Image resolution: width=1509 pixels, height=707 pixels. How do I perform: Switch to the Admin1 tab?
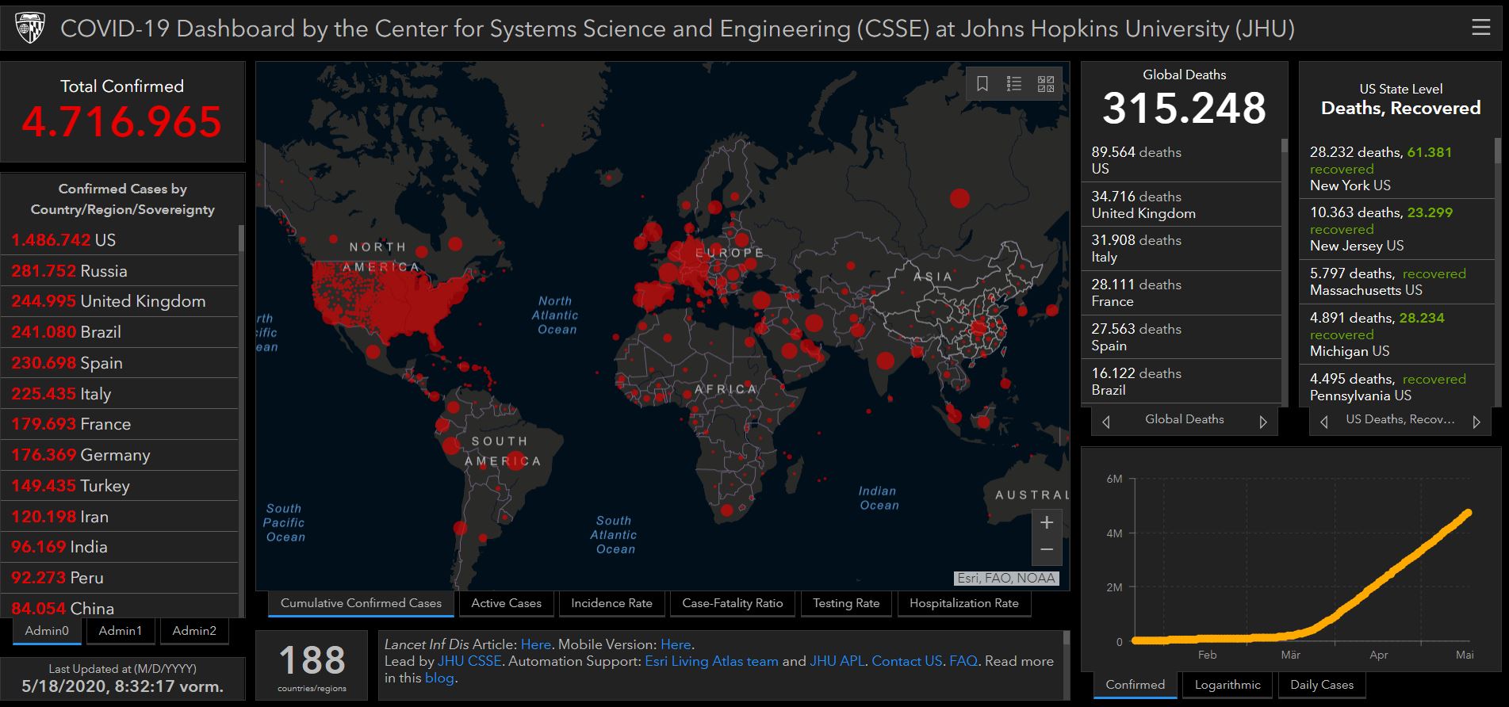pos(121,631)
